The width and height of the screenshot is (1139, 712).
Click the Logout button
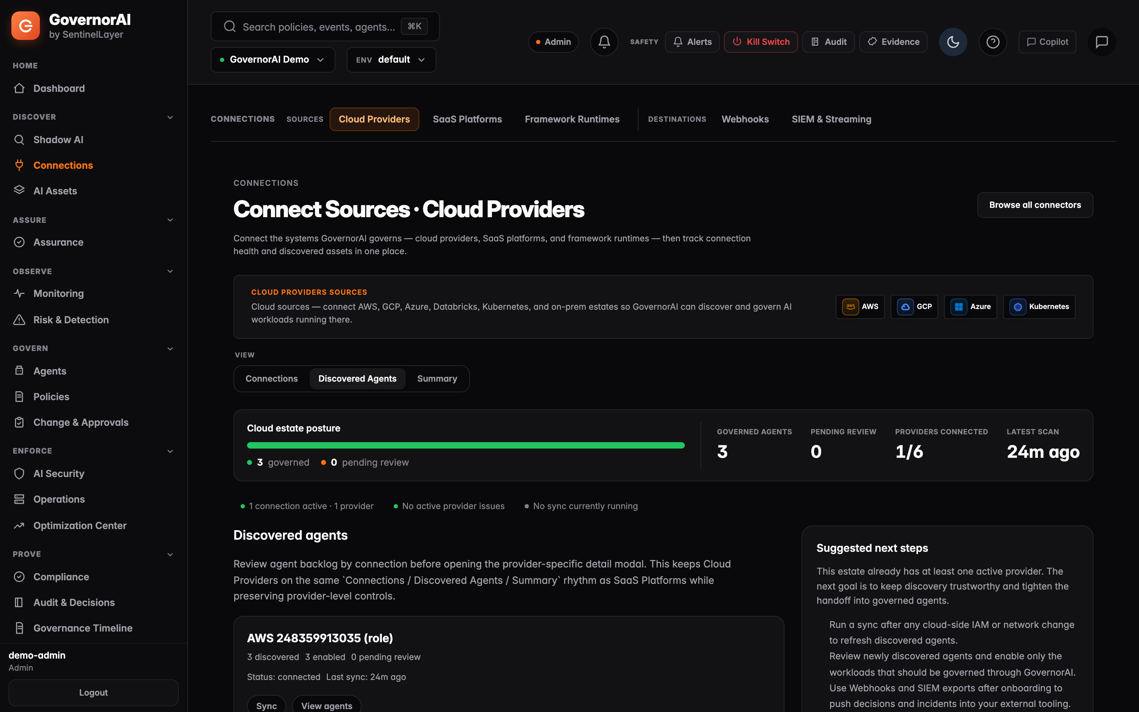click(93, 692)
